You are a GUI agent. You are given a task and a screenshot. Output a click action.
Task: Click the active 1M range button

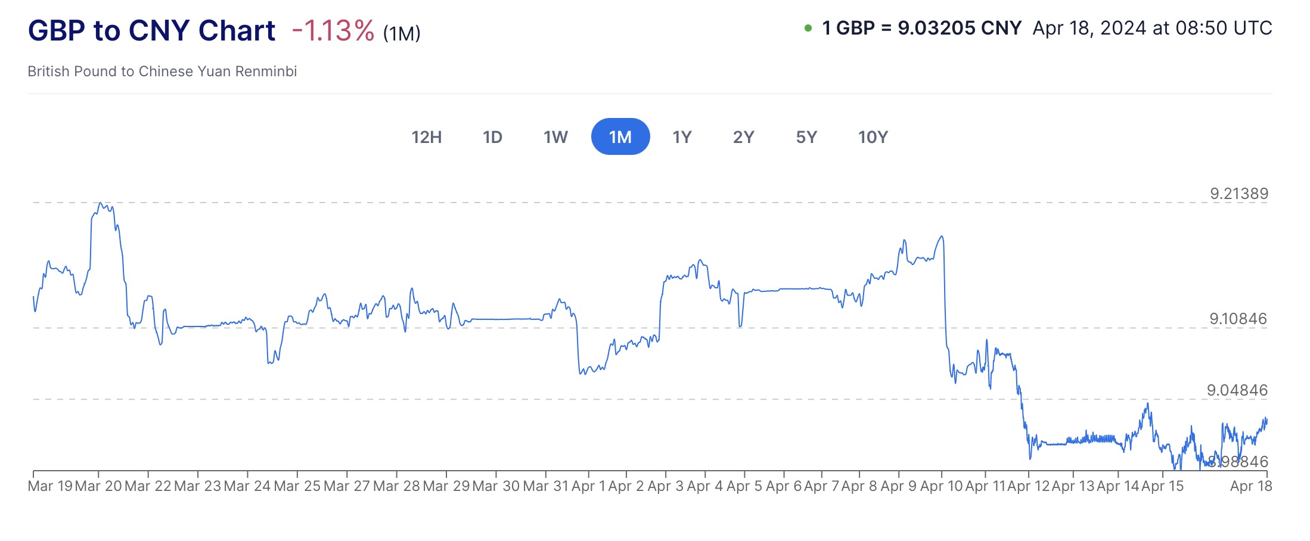pos(620,137)
